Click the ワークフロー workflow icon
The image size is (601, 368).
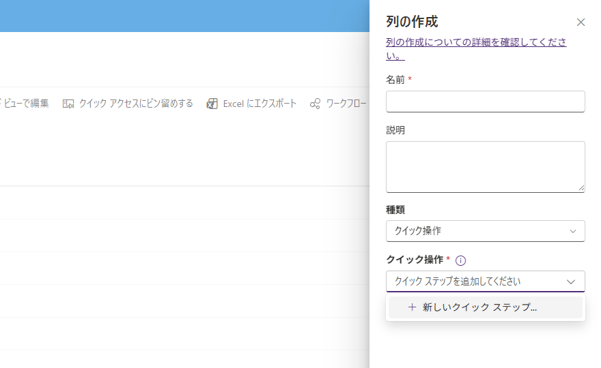pyautogui.click(x=315, y=104)
